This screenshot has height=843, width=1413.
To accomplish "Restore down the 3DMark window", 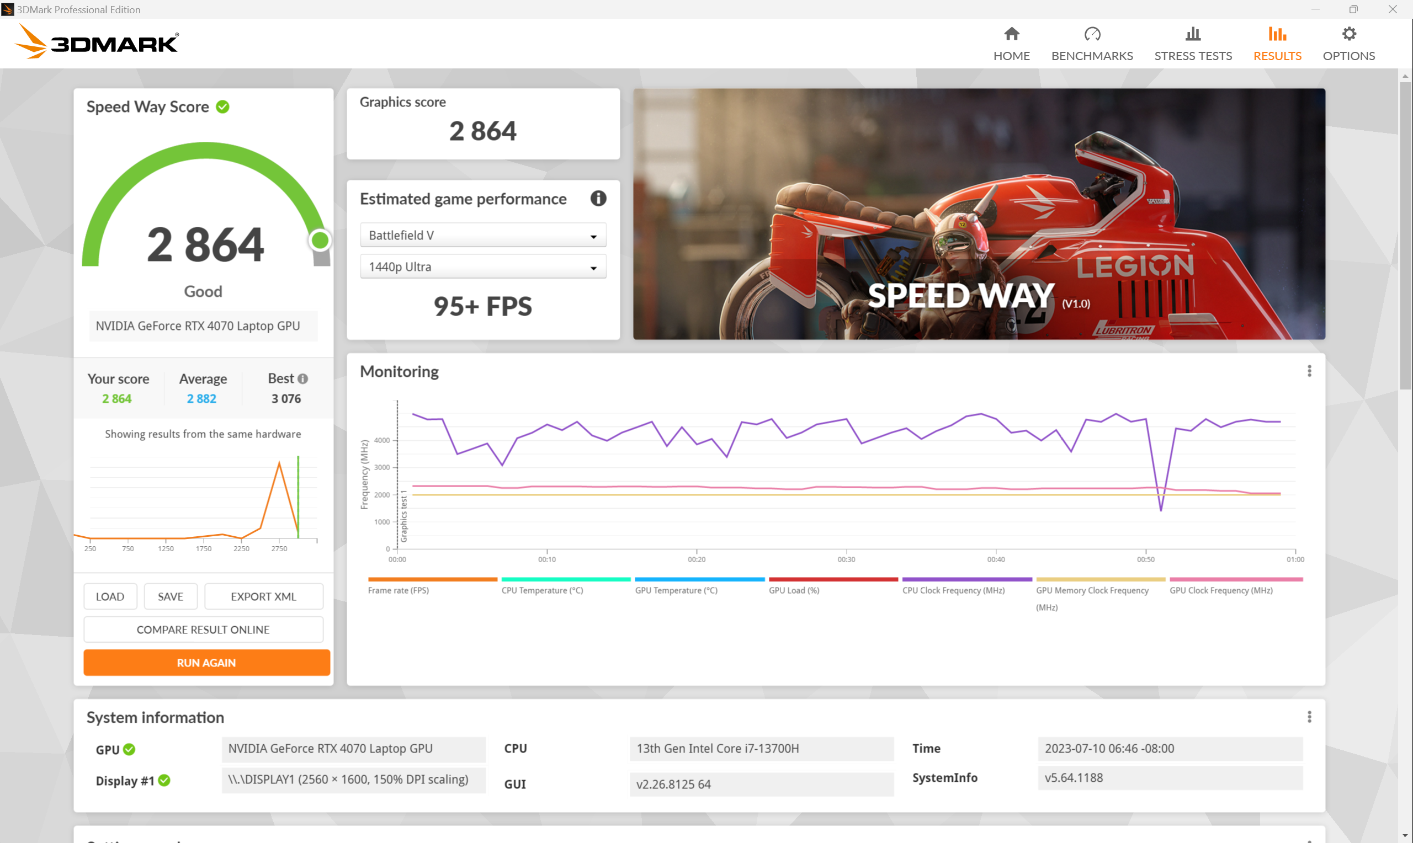I will [x=1353, y=9].
